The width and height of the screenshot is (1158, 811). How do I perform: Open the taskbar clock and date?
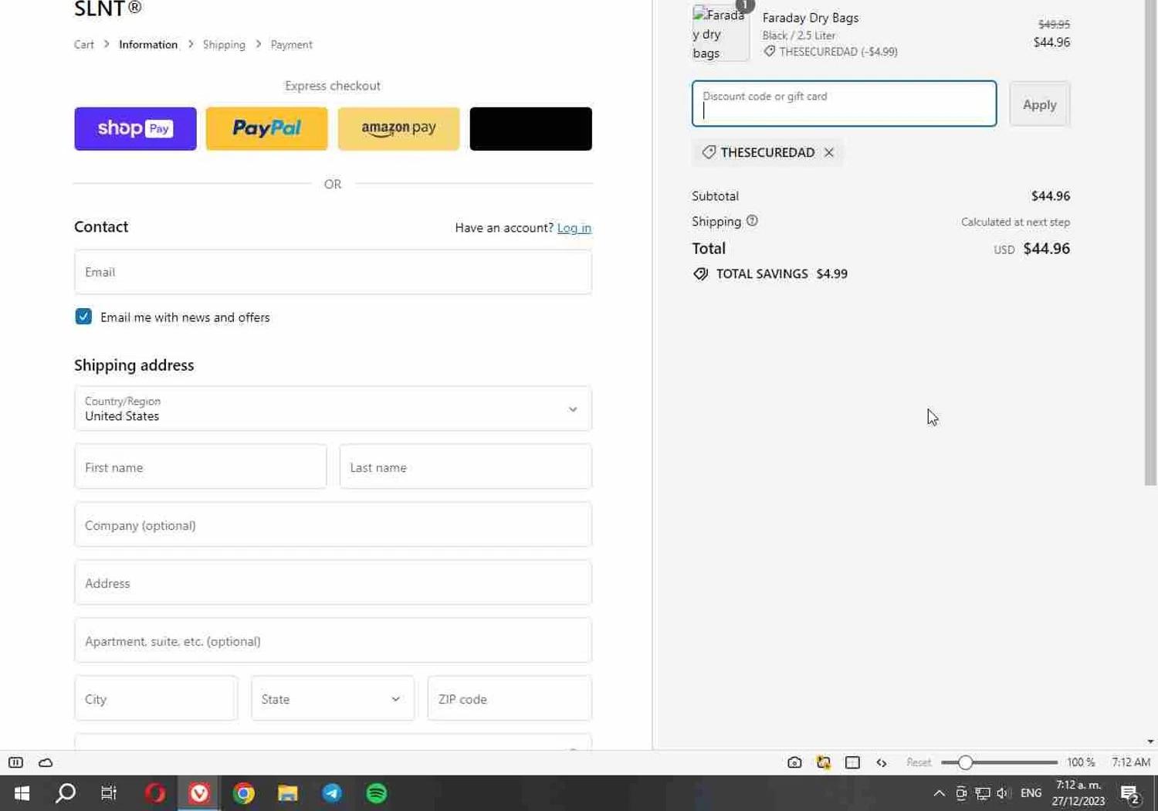tap(1078, 793)
